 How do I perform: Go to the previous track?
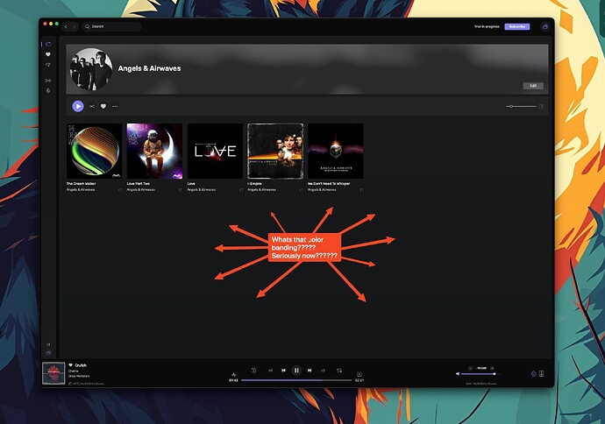point(283,371)
